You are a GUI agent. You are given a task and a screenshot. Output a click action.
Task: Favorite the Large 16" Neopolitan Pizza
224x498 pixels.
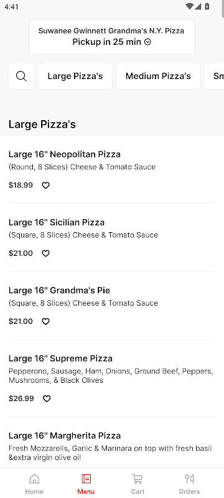pos(45,186)
